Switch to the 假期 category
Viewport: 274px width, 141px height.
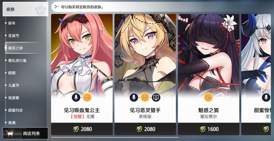click(x=12, y=73)
